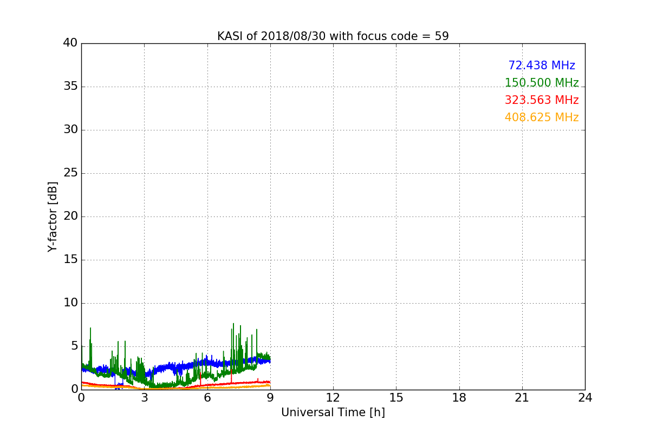Viewport: 650px width, 433px height.
Task: Click the y-axis tick label 25
Action: point(70,173)
